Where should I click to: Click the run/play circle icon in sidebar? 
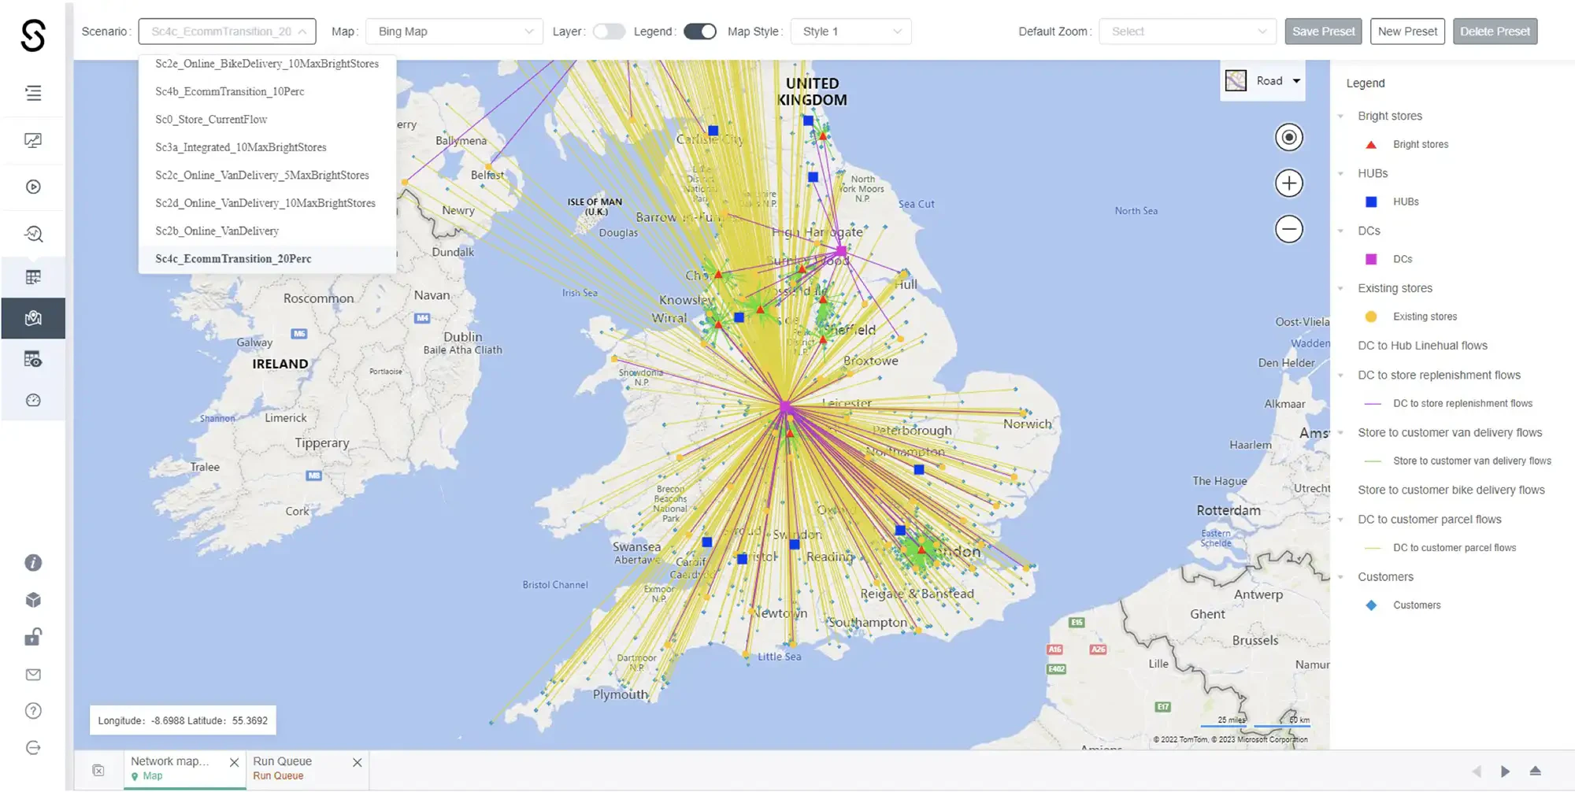33,187
